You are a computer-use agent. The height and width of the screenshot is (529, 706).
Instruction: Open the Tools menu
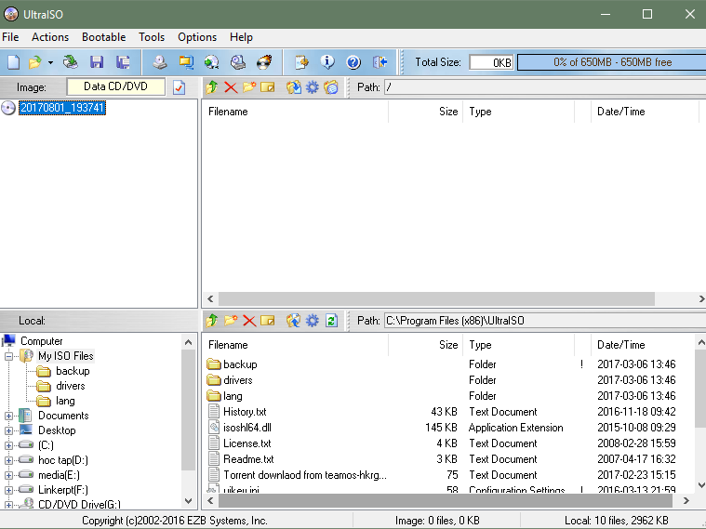152,37
